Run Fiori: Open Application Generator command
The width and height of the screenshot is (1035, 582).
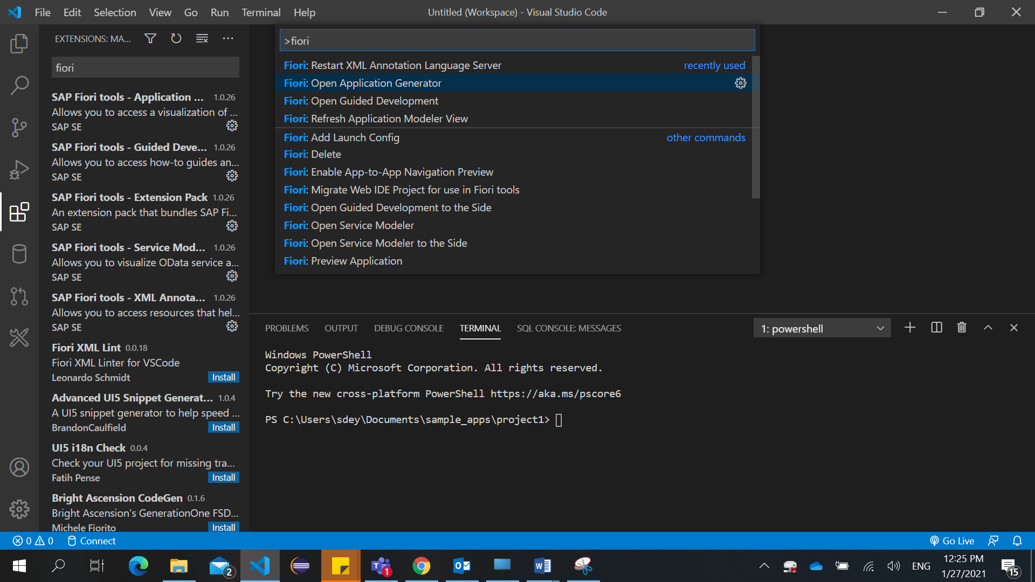(x=376, y=83)
